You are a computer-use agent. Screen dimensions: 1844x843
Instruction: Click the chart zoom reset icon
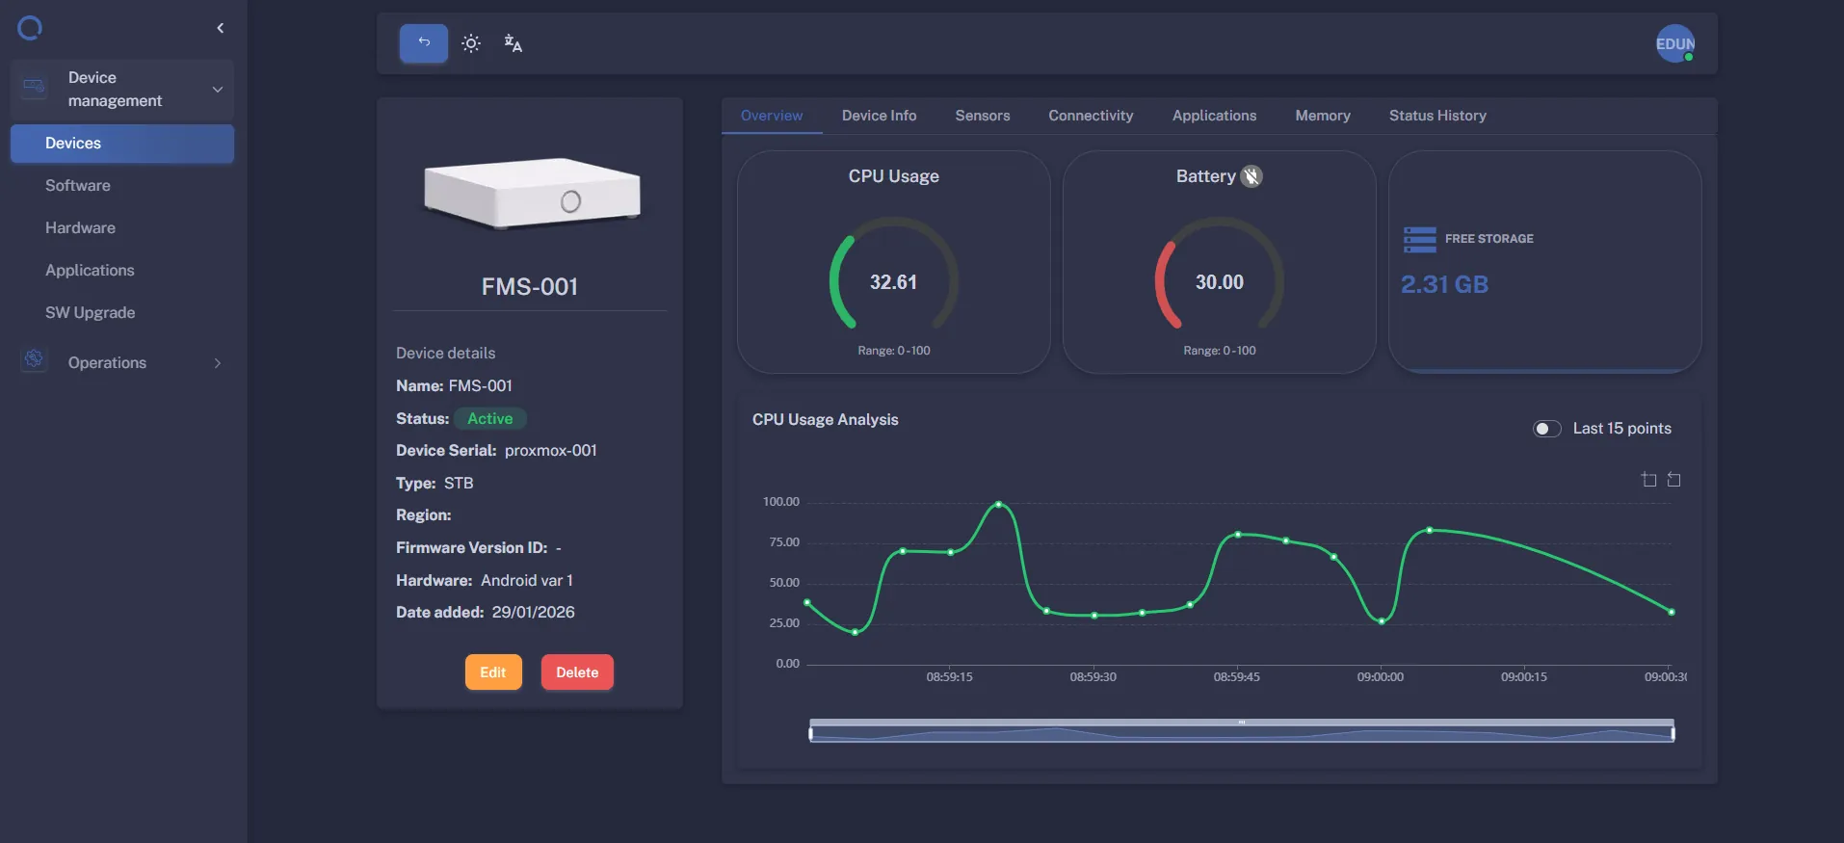click(x=1674, y=480)
